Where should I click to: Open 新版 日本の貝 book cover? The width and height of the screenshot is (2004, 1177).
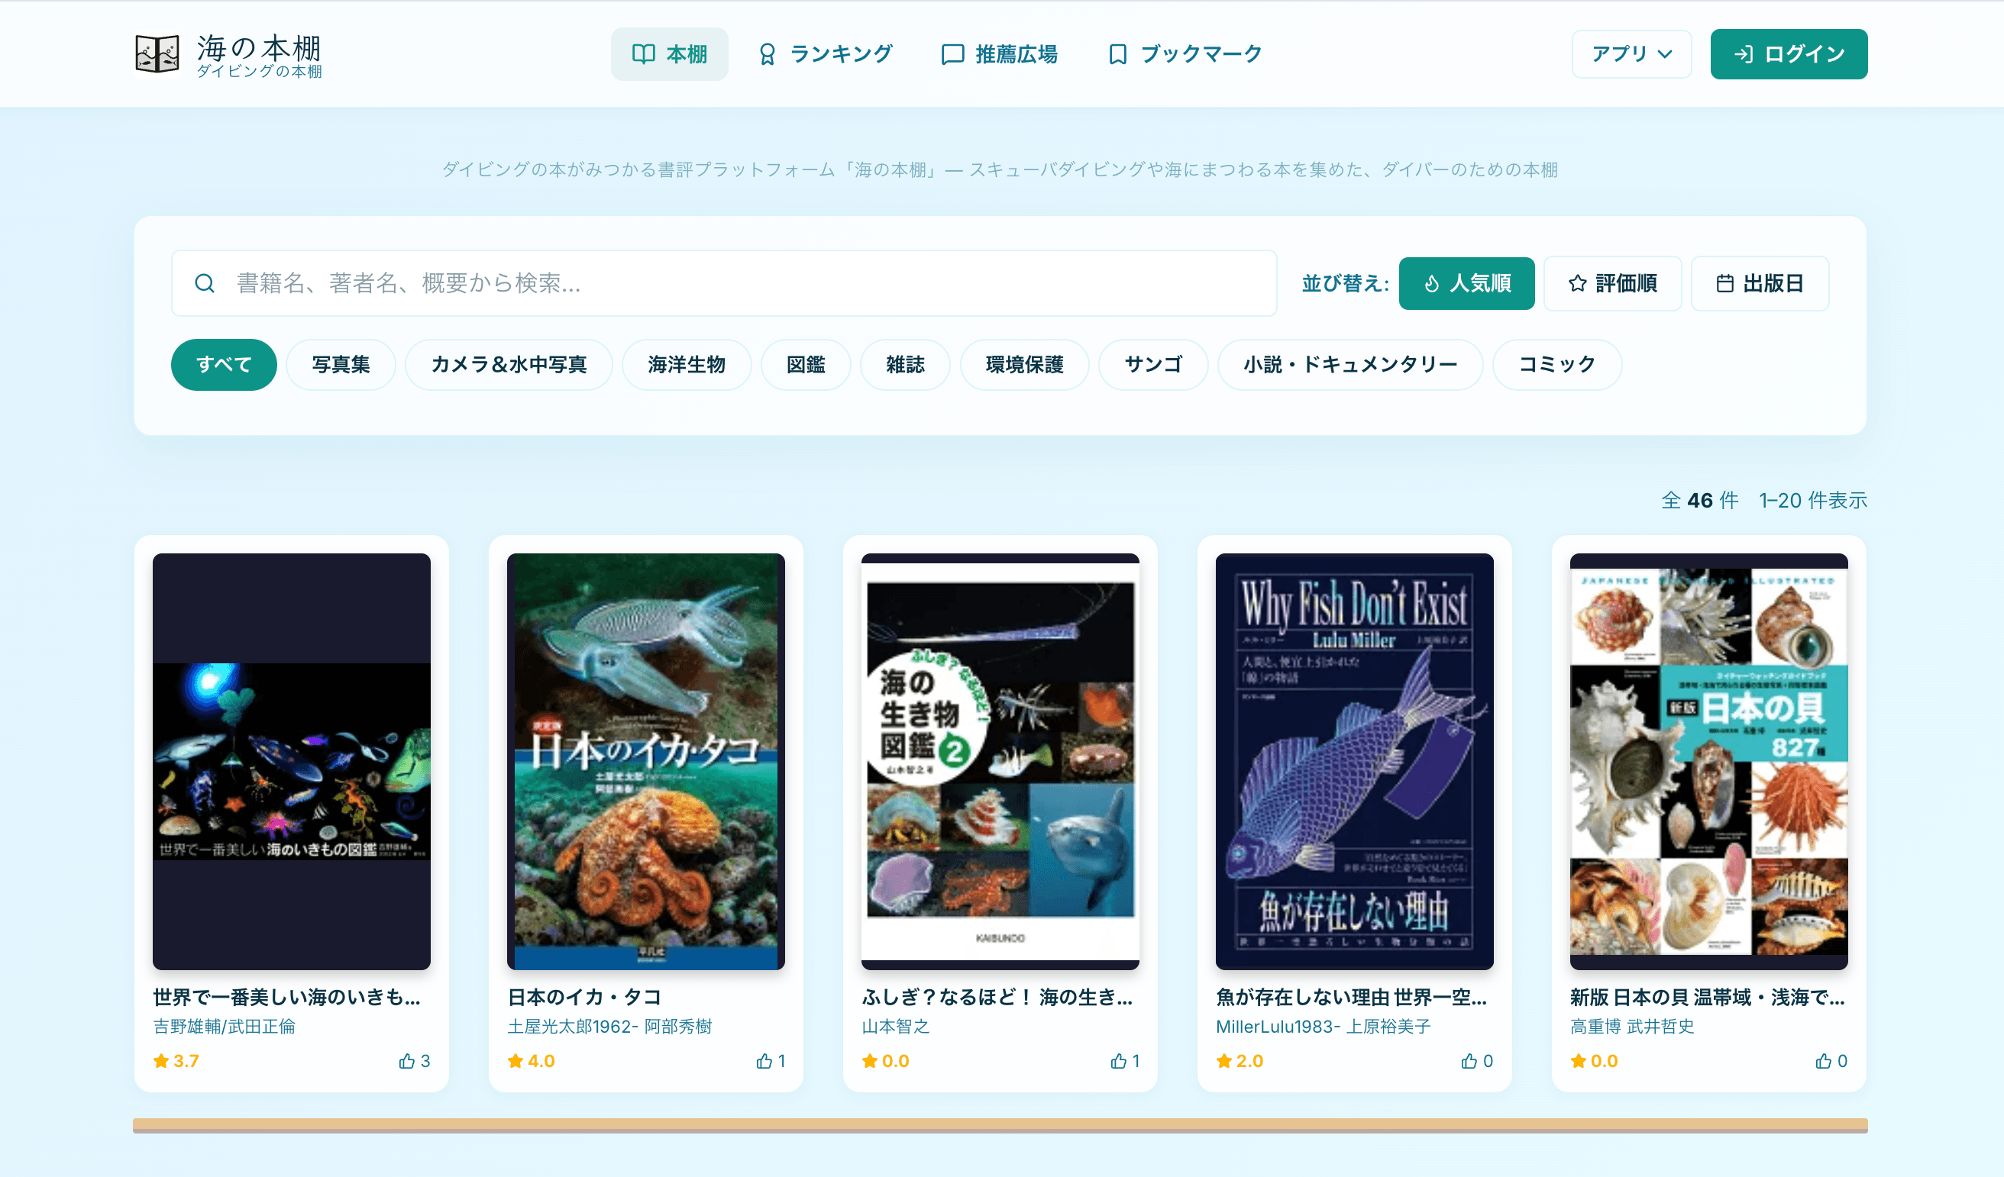tap(1708, 761)
